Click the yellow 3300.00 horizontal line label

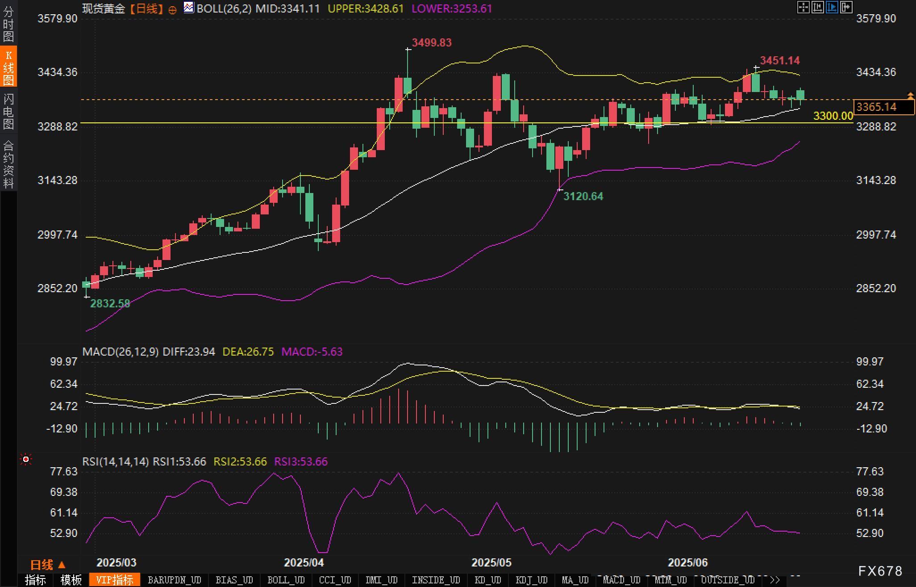coord(833,116)
